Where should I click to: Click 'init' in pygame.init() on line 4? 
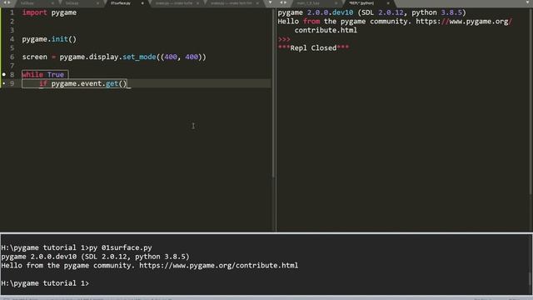coord(60,39)
